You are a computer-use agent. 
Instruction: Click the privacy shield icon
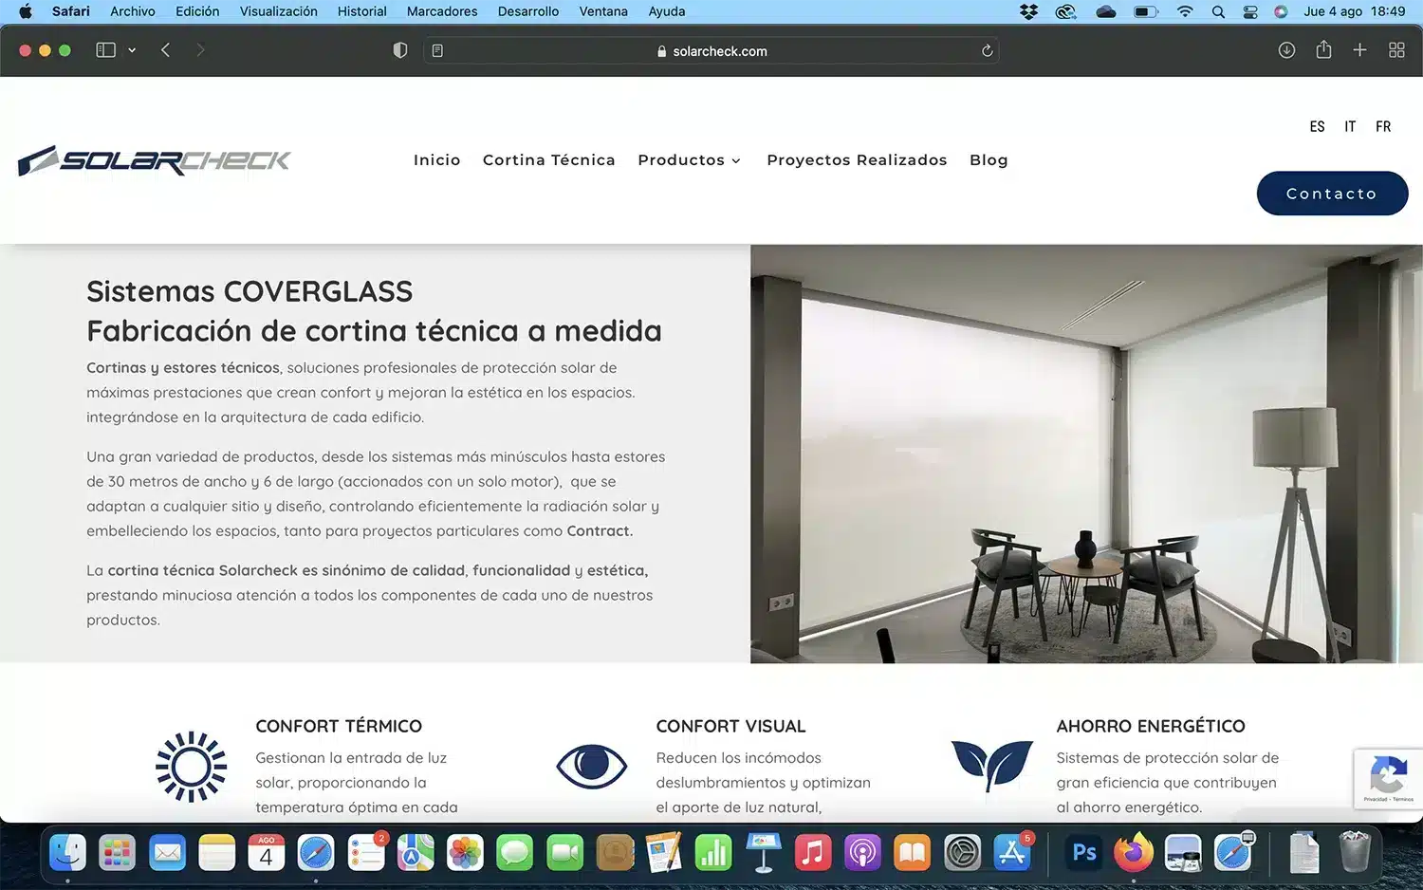point(400,50)
